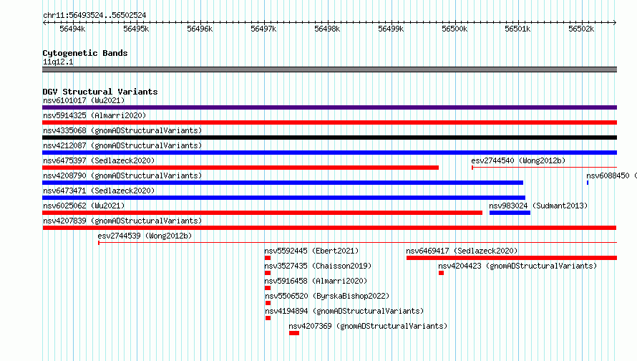Select the Cytogenetic Bands track heading

pos(85,53)
